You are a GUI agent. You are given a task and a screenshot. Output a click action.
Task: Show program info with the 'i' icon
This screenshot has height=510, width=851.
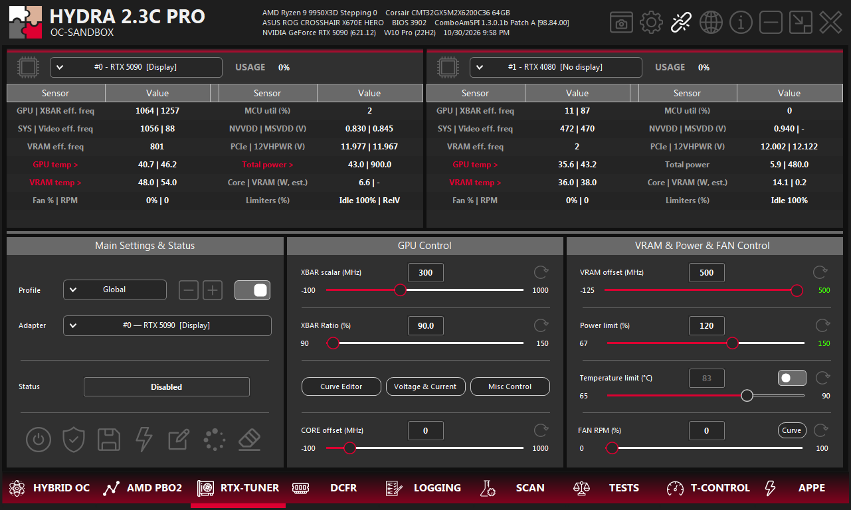click(741, 23)
